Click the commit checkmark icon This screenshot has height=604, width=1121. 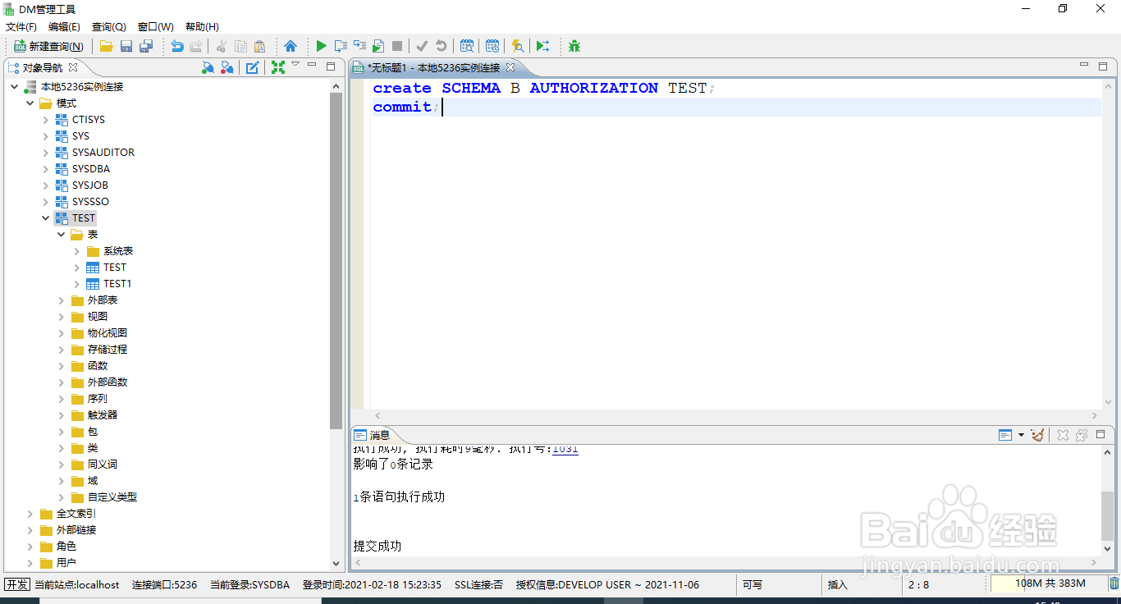pyautogui.click(x=422, y=47)
